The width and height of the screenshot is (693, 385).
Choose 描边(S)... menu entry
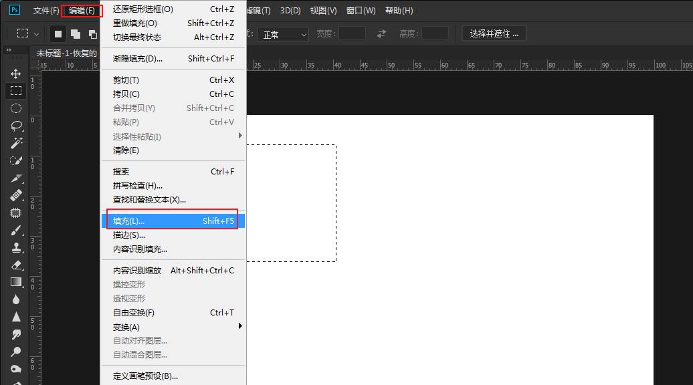pos(173,235)
